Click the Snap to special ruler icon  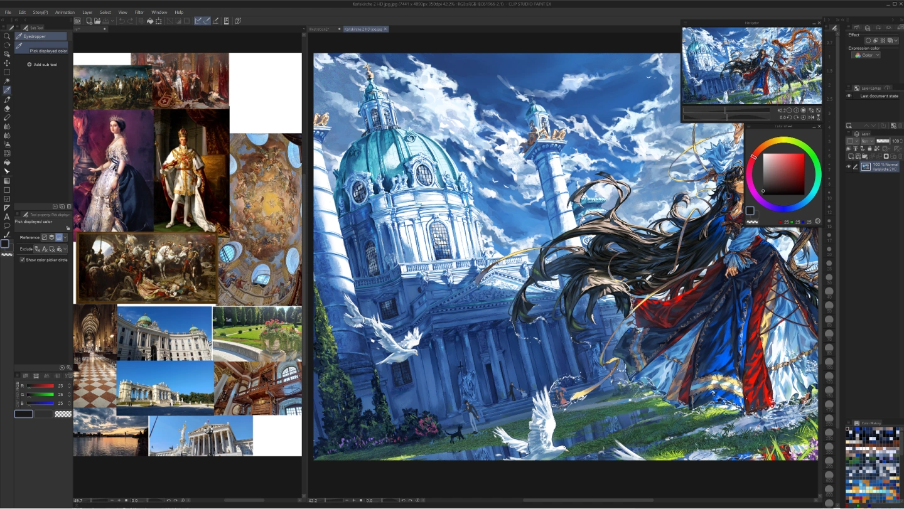point(207,21)
